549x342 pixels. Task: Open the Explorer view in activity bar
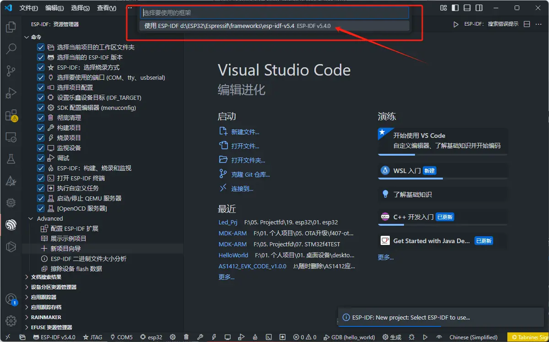pyautogui.click(x=11, y=27)
